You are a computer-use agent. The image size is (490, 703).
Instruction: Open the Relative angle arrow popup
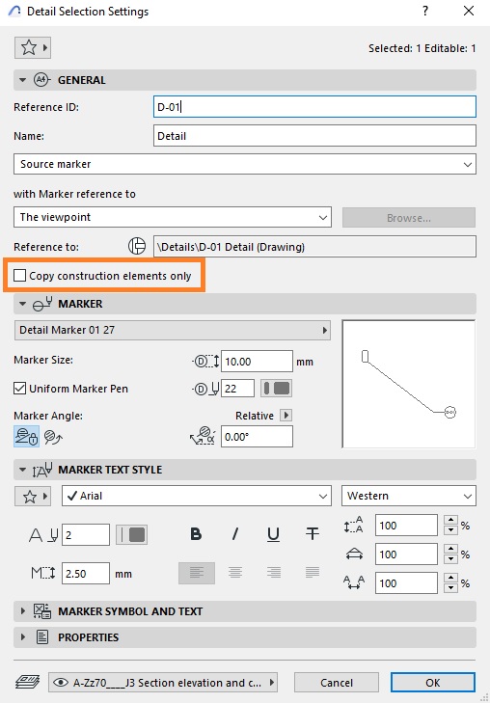click(x=286, y=416)
